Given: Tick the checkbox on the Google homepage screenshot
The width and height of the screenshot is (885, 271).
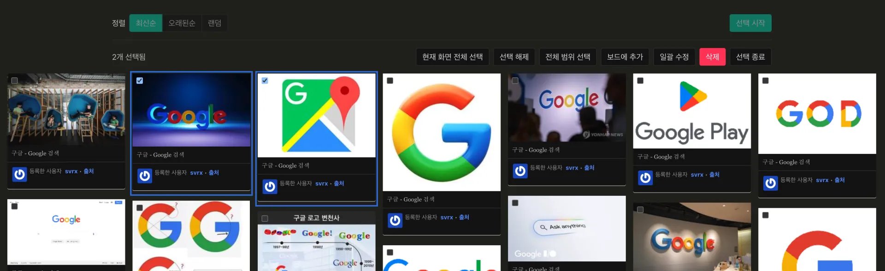Looking at the screenshot, I should pos(15,206).
